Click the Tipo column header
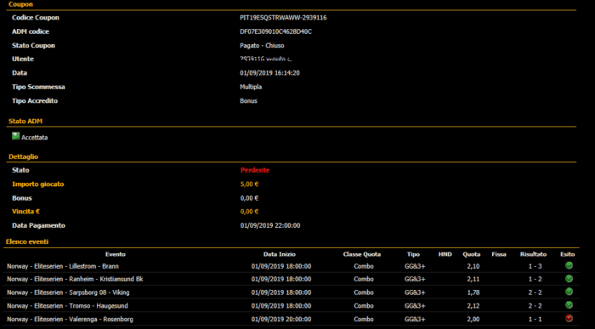The image size is (595, 329). click(413, 254)
